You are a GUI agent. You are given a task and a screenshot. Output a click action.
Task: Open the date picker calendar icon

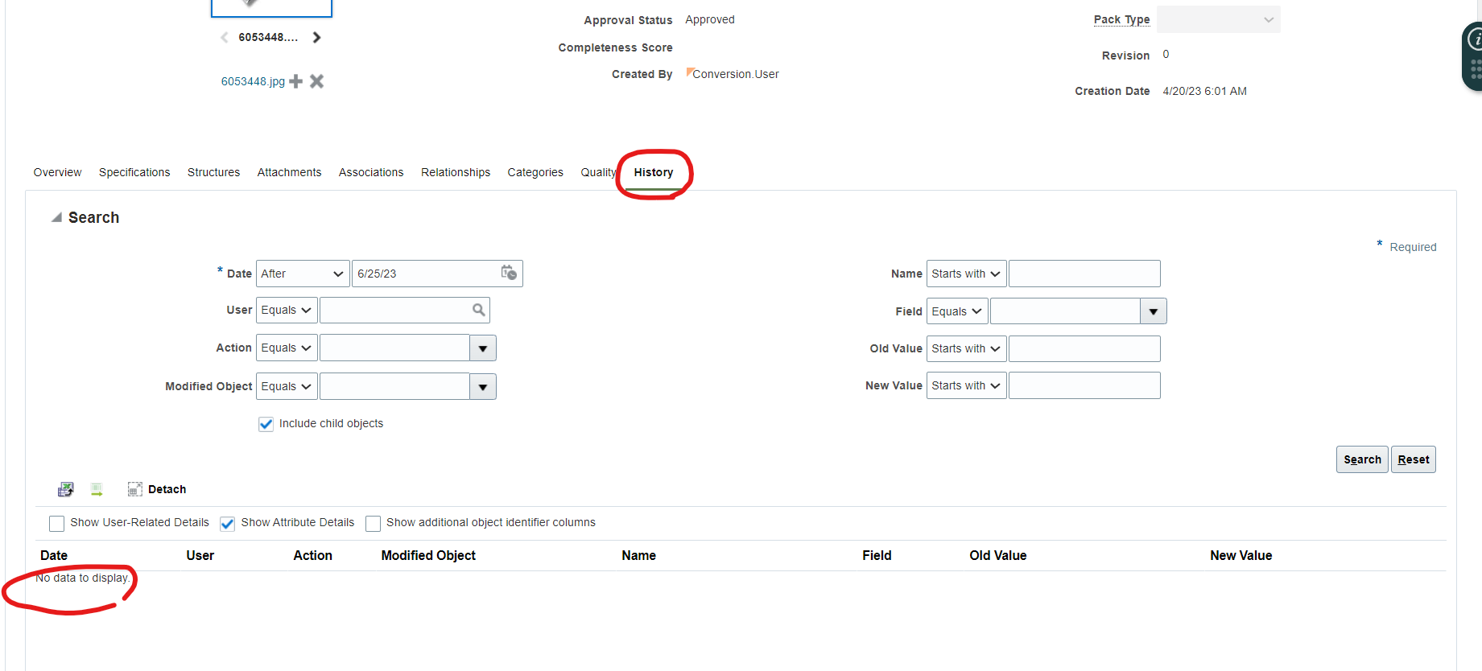pos(509,273)
